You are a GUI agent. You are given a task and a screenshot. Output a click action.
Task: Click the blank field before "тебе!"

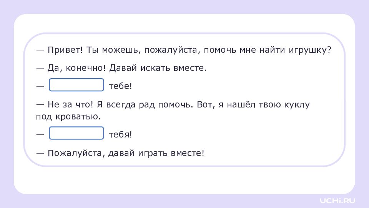click(x=76, y=85)
